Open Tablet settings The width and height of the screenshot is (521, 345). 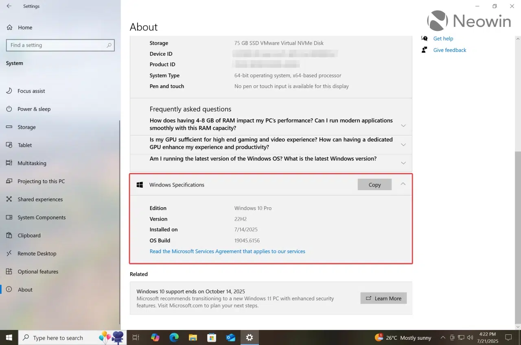pyautogui.click(x=25, y=145)
